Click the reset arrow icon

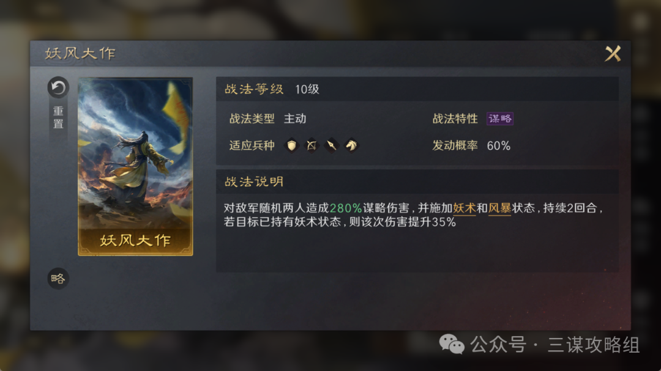tap(58, 87)
